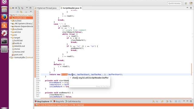Expand the tomcat-jdbc project

[x=10, y=58]
